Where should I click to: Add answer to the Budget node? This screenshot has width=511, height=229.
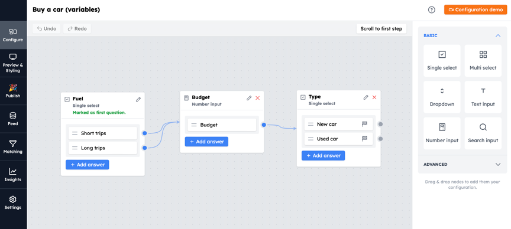click(x=206, y=142)
